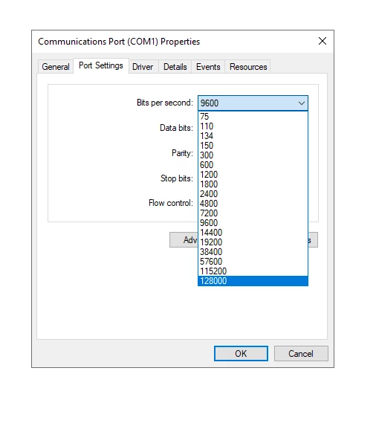
Task: Choose the 19200 baud option
Action: [253, 242]
